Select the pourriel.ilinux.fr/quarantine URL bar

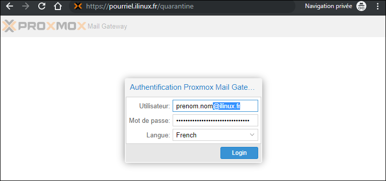(182, 7)
